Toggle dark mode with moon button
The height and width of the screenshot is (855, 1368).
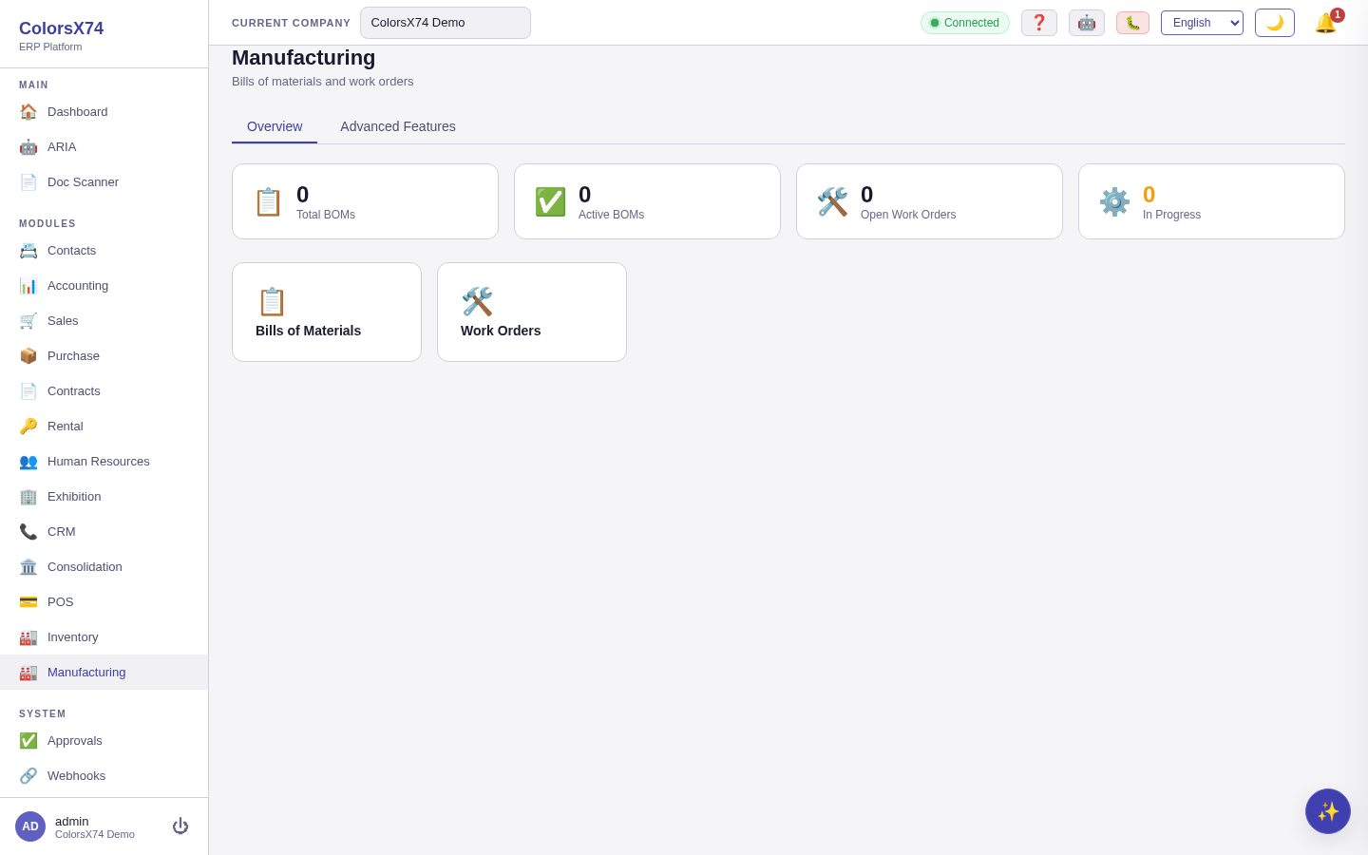tap(1275, 23)
